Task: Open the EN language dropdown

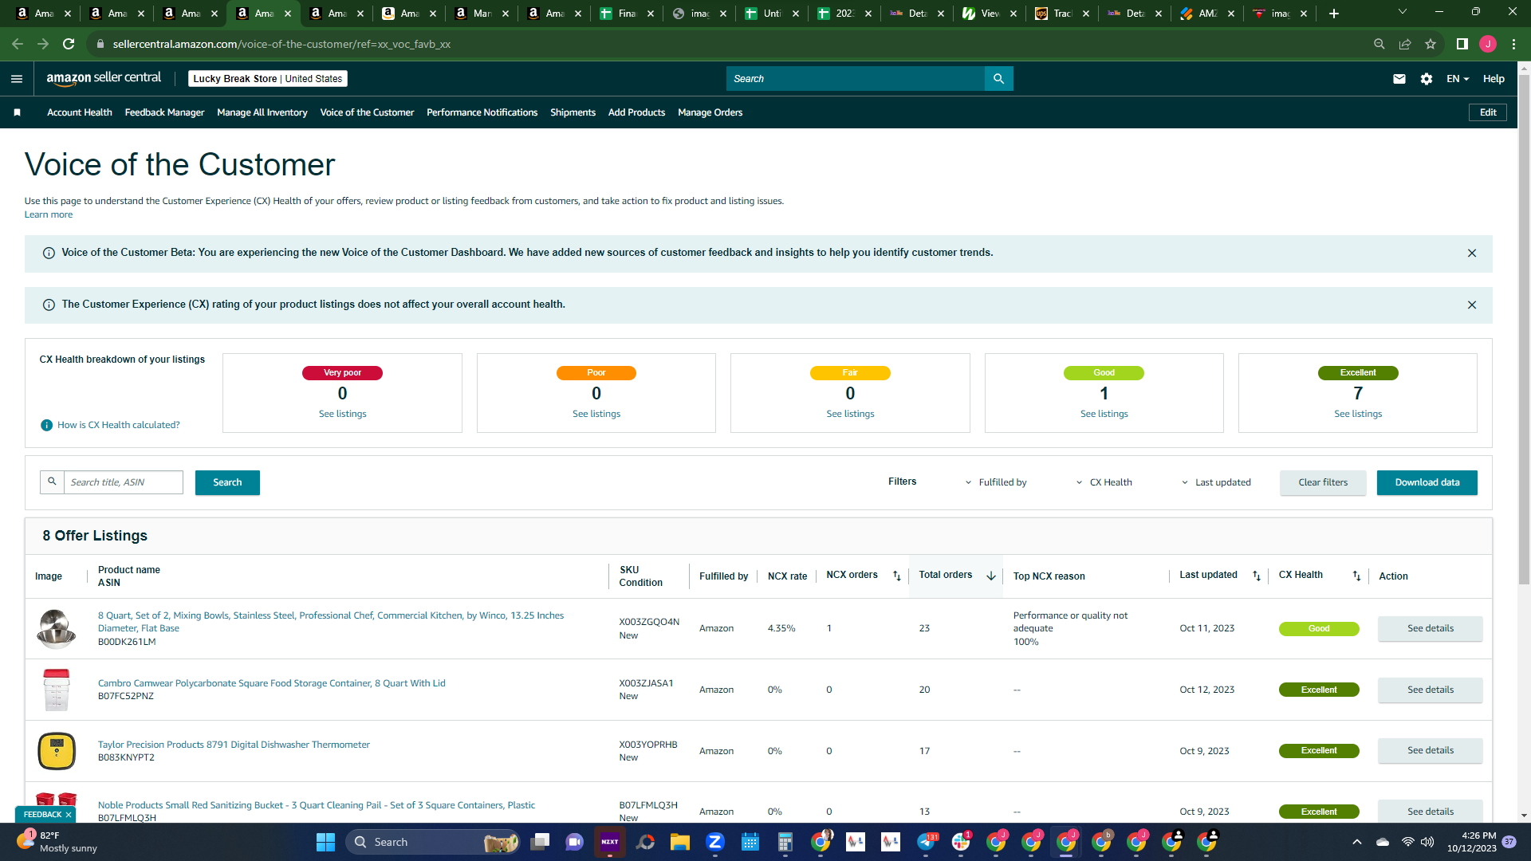Action: (1458, 79)
